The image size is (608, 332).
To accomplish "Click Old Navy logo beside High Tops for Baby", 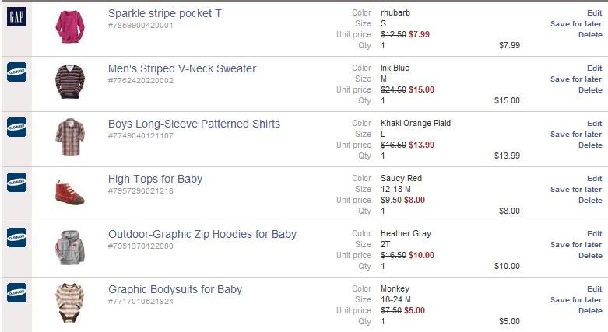I will point(16,182).
